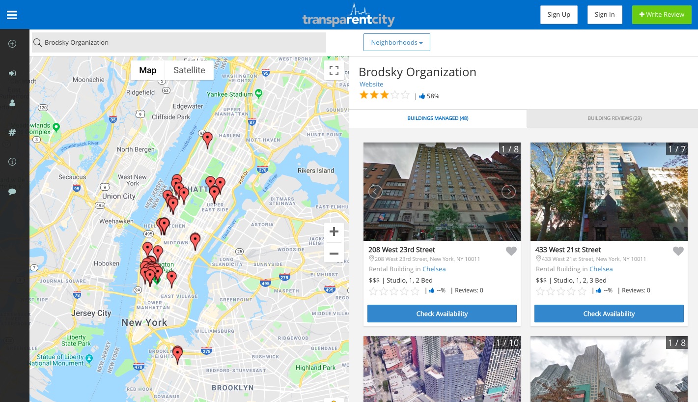Zoom out on the map
Screen dimensions: 698x402
coord(334,254)
